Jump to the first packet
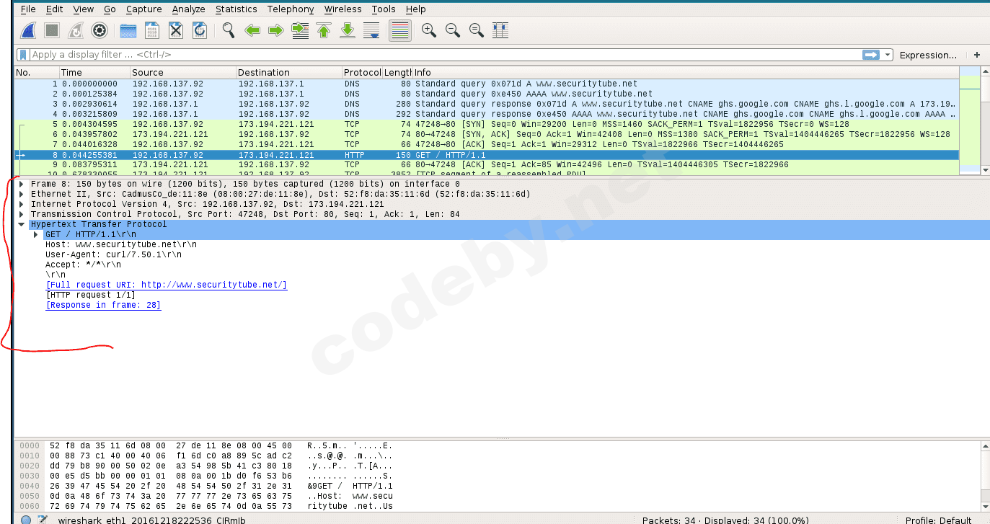 pos(324,30)
